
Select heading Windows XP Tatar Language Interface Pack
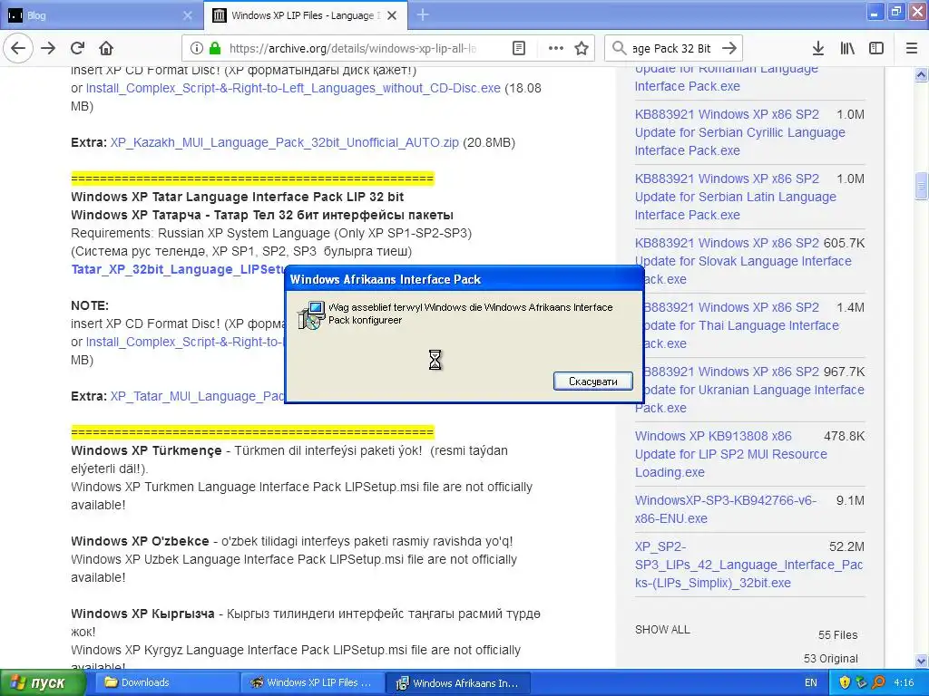(237, 197)
